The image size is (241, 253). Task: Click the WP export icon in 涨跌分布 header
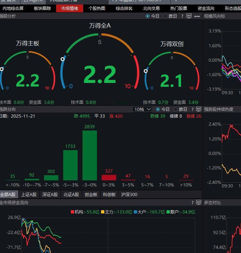tap(199, 109)
